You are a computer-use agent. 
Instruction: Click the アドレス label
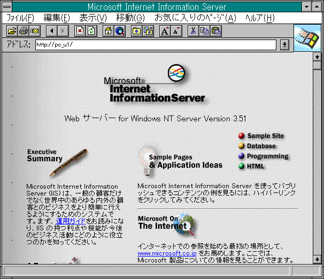[x=18, y=44]
